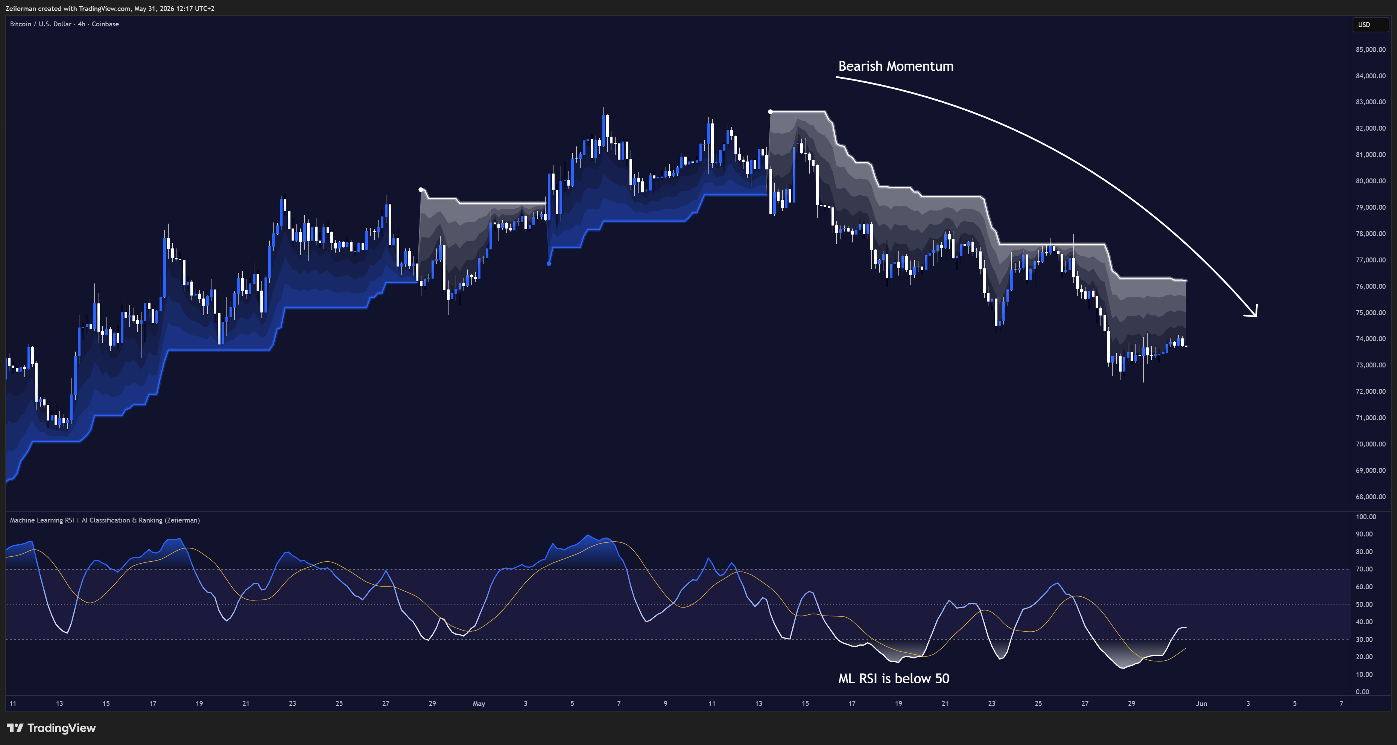Click the 85,000.00 price axis label
The image size is (1397, 745).
1370,49
